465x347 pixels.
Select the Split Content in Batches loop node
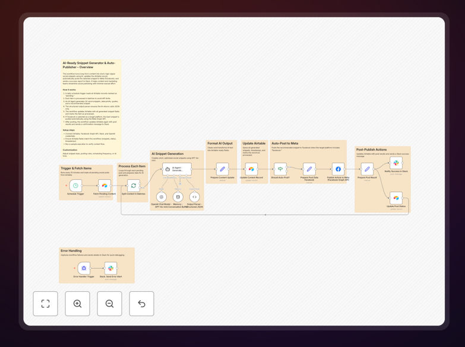[134, 186]
